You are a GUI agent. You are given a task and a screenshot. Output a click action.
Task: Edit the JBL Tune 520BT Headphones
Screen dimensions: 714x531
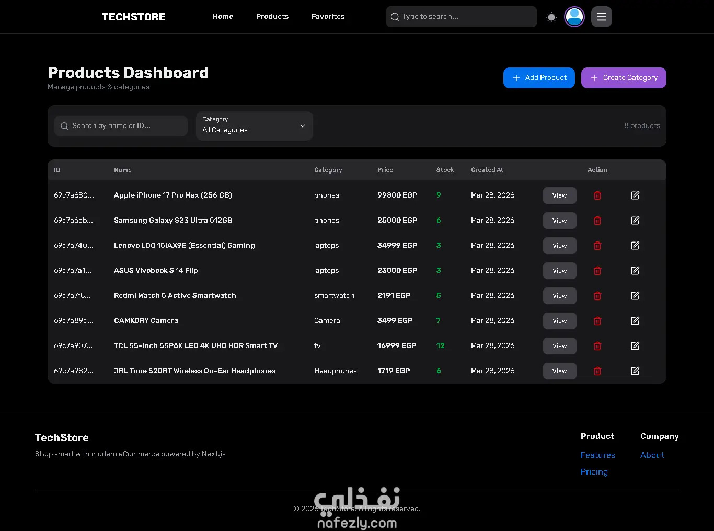coord(635,371)
